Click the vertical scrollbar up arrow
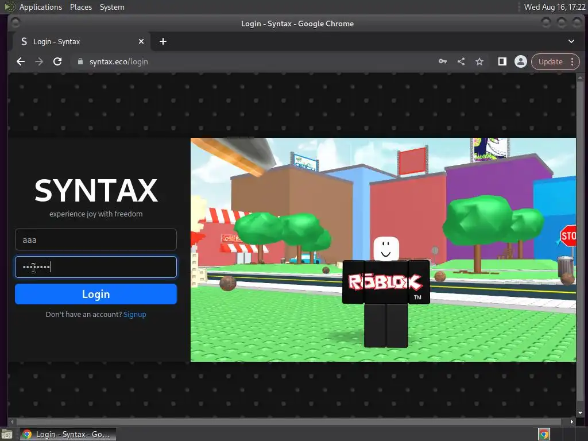 click(580, 78)
